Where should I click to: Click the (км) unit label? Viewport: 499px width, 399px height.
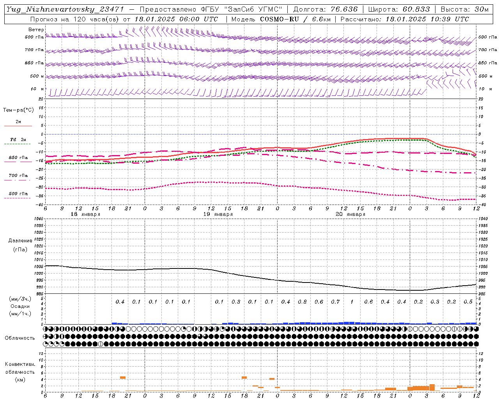pos(20,380)
